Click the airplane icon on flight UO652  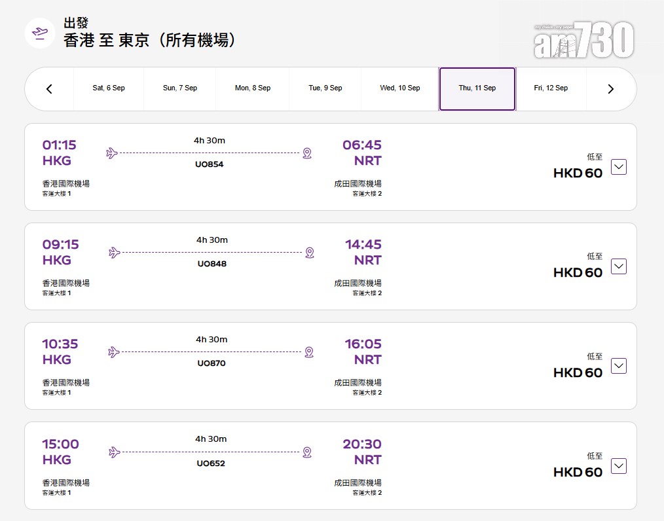click(115, 452)
